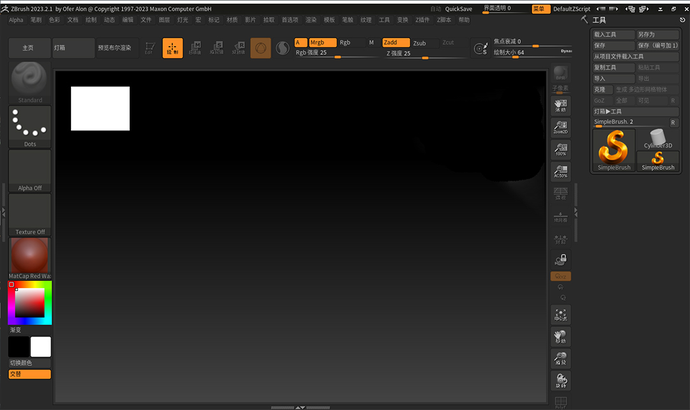This screenshot has width=690, height=410.
Task: Select the Move (移动轴) gizmo icon
Action: click(x=195, y=48)
